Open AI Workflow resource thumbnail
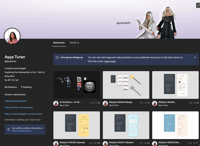 pos(77,85)
